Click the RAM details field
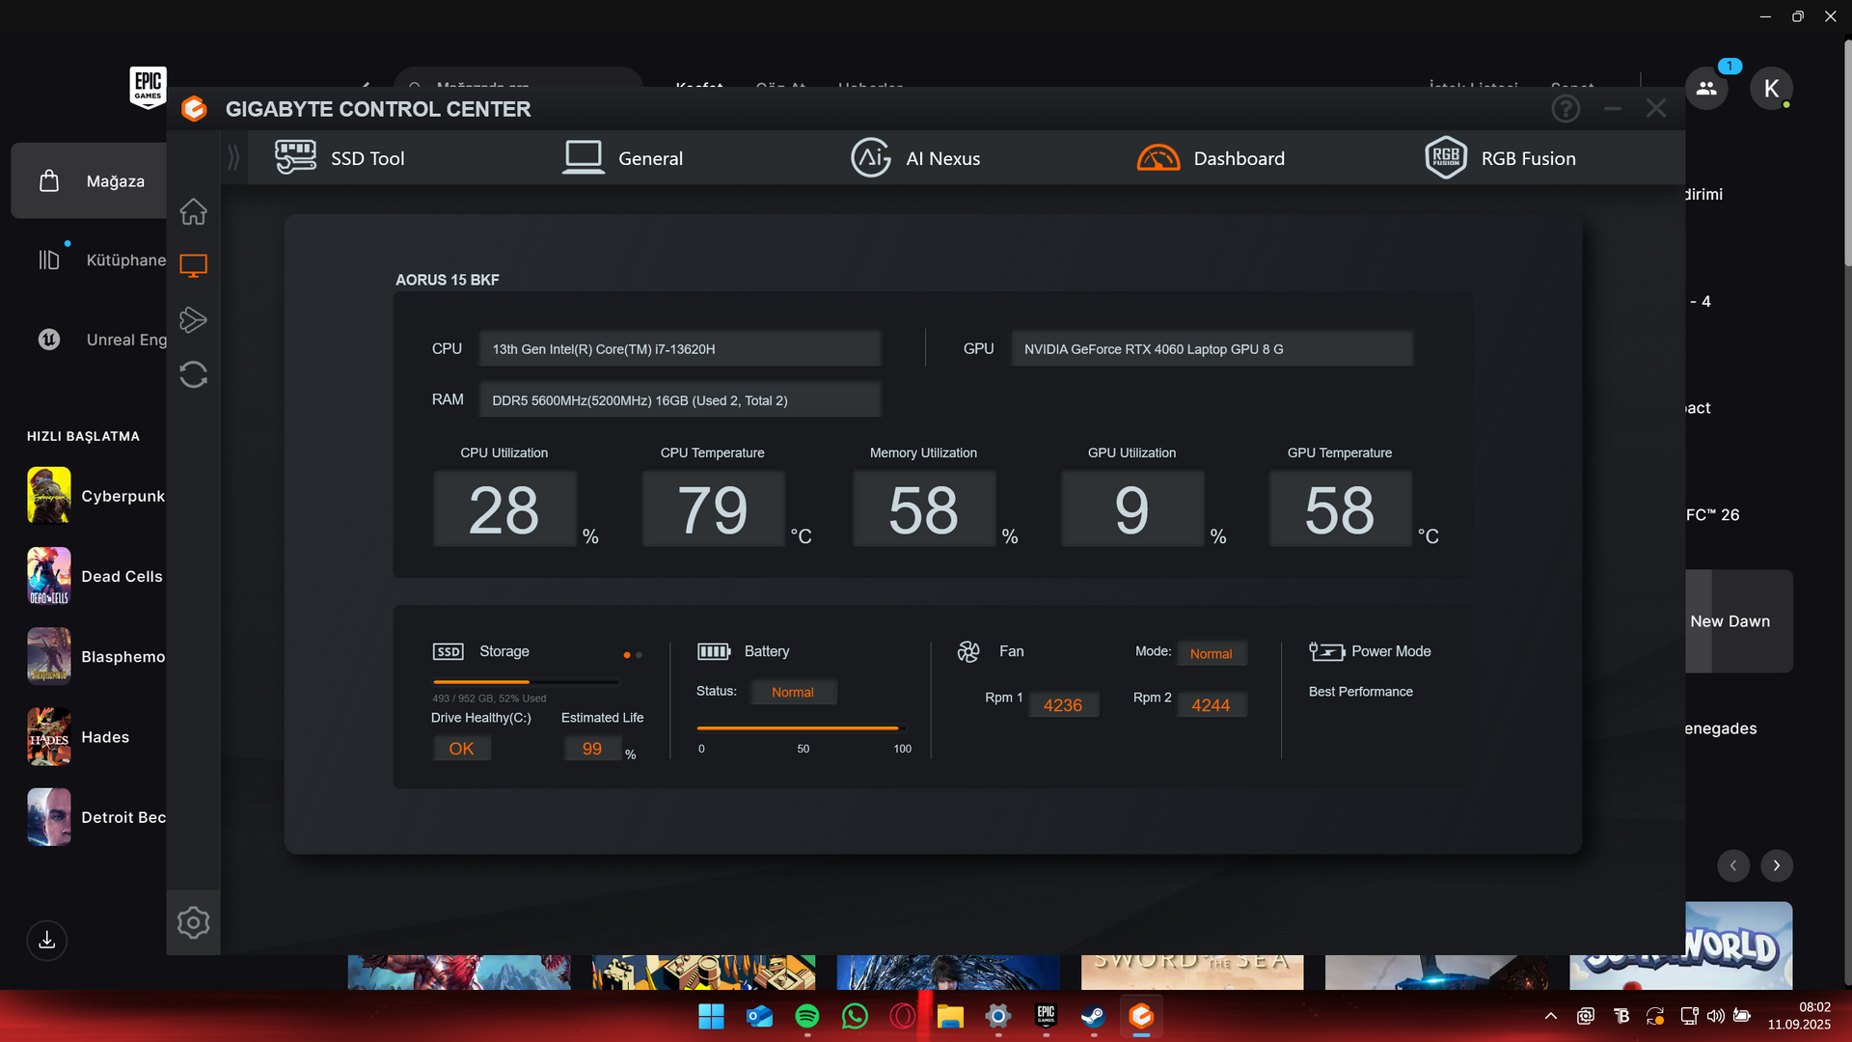 click(x=680, y=399)
